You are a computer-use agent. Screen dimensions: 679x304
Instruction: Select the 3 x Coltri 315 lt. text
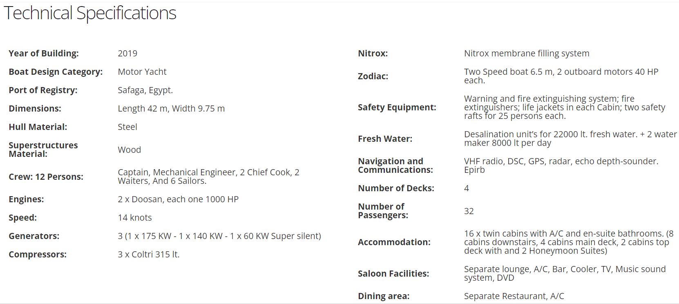pyautogui.click(x=149, y=255)
